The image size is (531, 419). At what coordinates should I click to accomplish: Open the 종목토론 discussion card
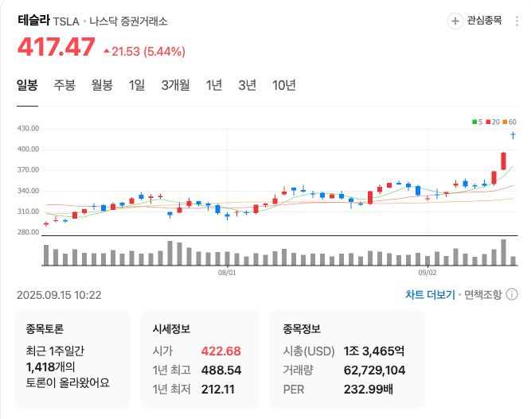(72, 359)
